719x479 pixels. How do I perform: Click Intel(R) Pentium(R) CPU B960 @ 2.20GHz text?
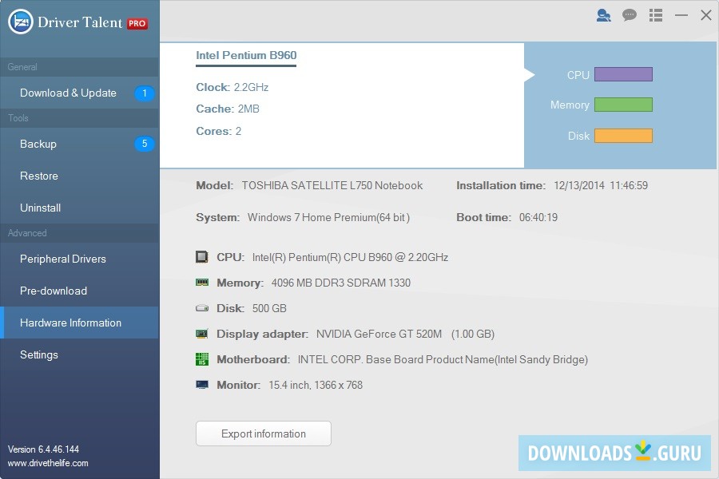click(351, 258)
